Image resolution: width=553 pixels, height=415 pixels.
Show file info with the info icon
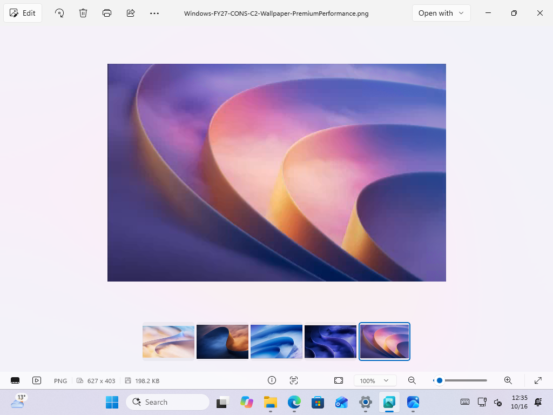click(x=272, y=380)
